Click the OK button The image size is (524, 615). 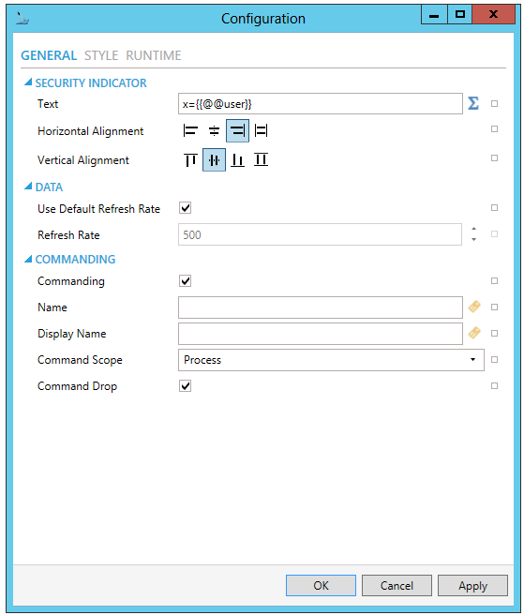point(321,586)
